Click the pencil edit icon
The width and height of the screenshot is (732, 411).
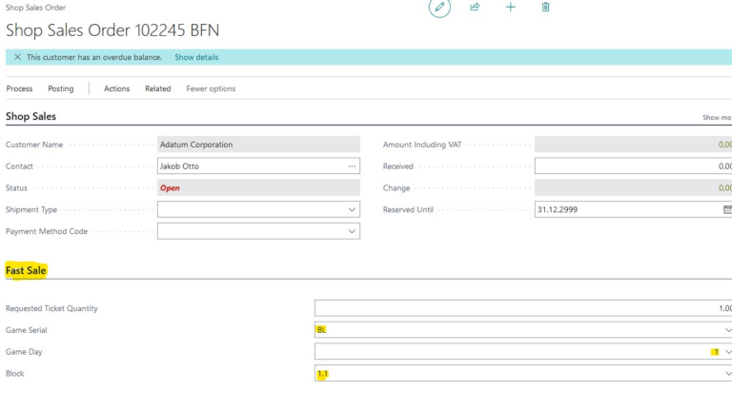439,7
